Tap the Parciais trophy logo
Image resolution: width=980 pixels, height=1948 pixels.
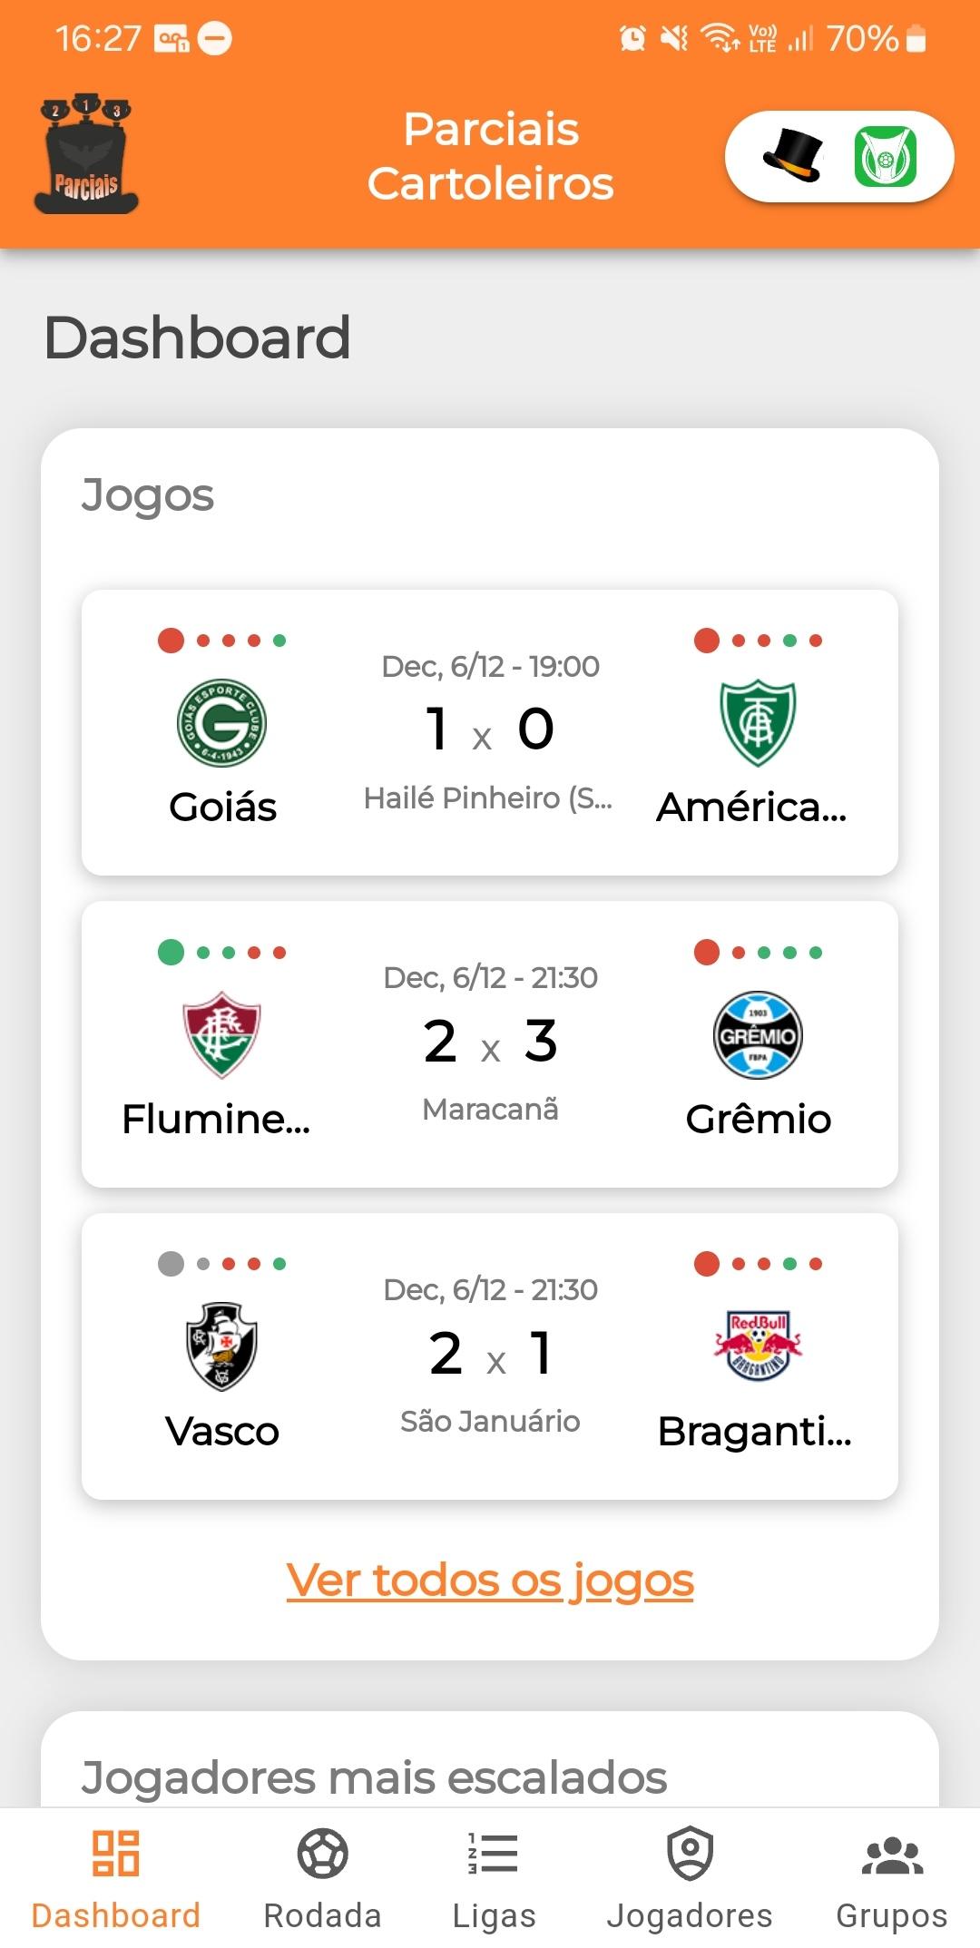[x=86, y=153]
